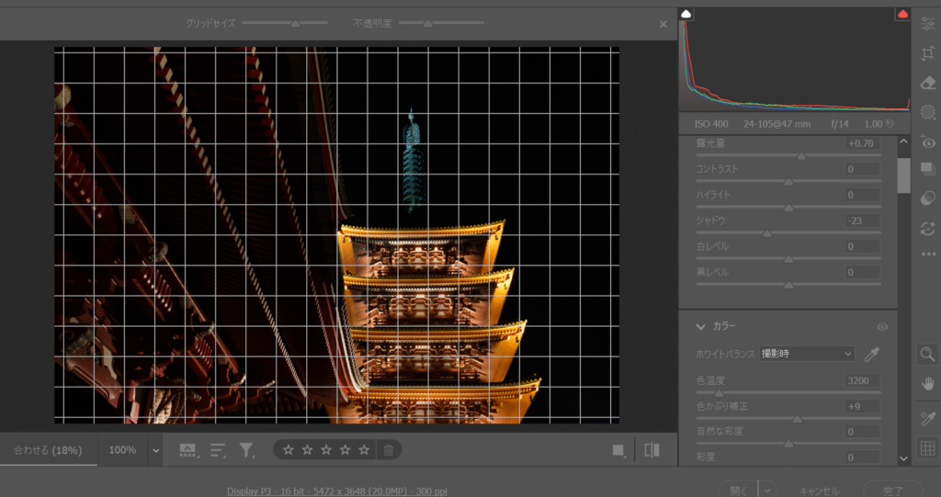Select the Crop tool in right toolbar

click(x=927, y=54)
